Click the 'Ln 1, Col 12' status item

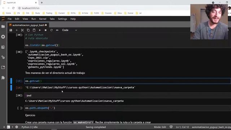pos(182,127)
